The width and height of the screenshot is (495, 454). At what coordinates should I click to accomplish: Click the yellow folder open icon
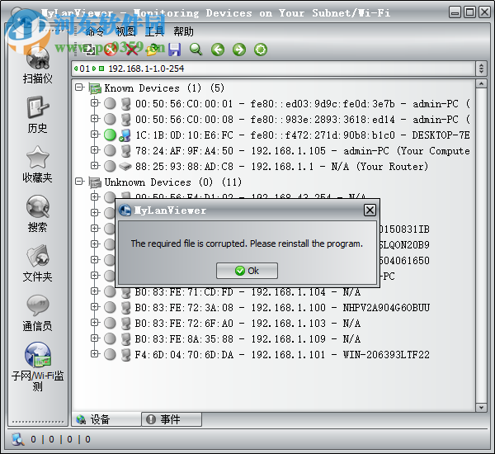[x=153, y=50]
